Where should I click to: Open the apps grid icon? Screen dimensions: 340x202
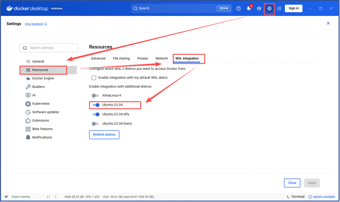[279, 8]
